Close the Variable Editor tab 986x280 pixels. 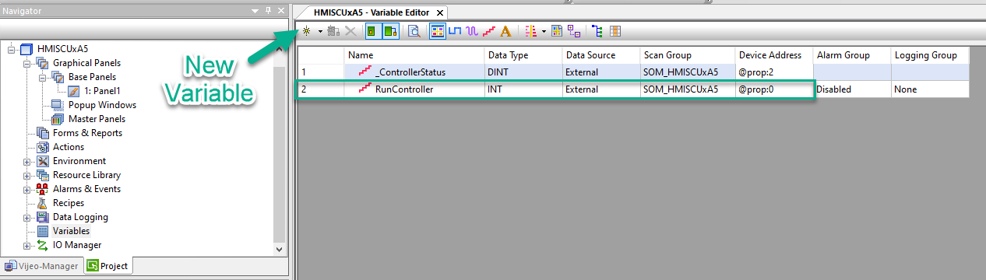[440, 13]
